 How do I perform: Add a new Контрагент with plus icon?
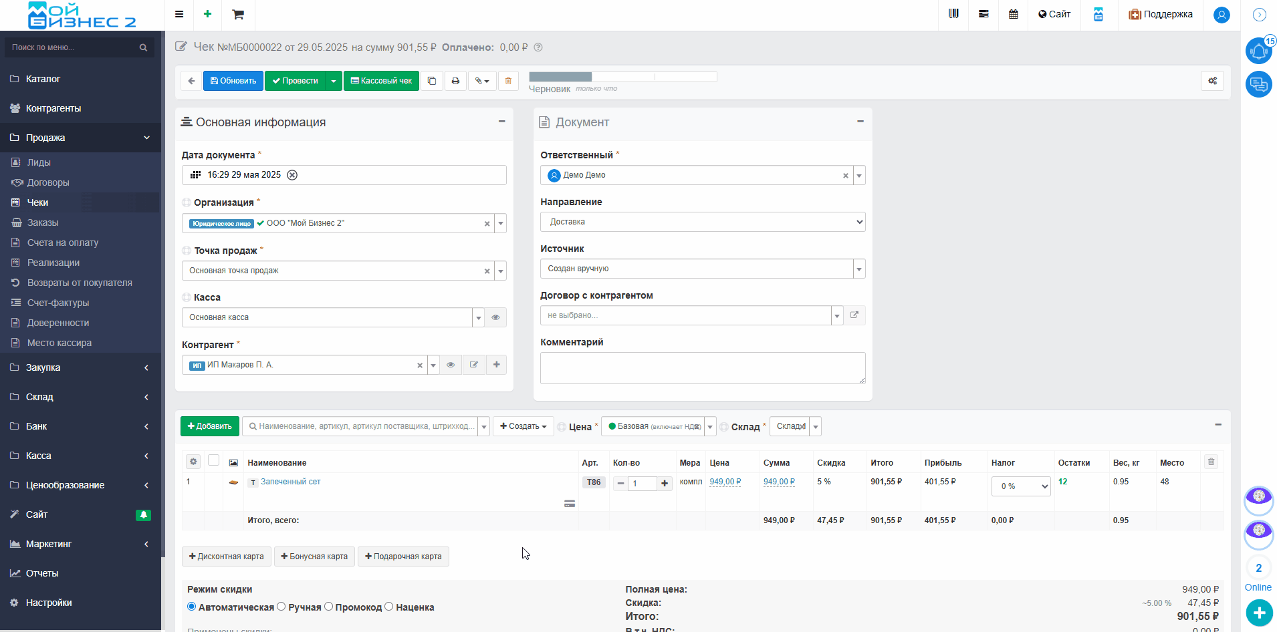tap(496, 365)
